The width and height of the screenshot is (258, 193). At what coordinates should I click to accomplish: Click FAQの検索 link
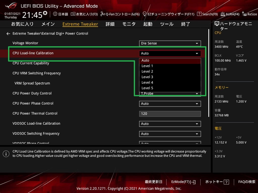[247, 182]
